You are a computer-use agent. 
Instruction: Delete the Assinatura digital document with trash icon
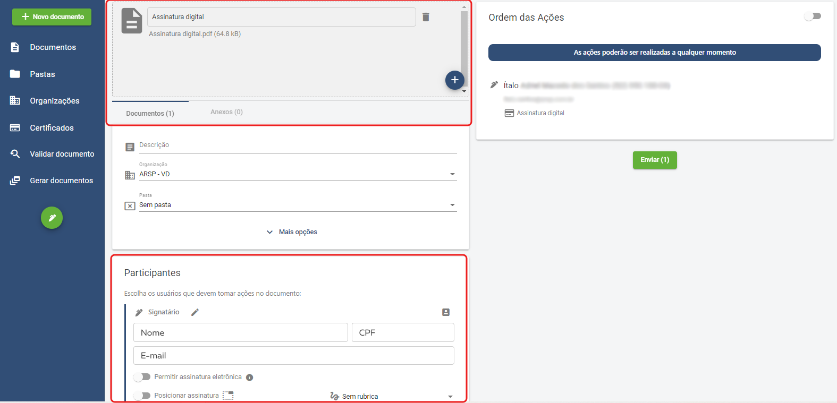pos(426,17)
